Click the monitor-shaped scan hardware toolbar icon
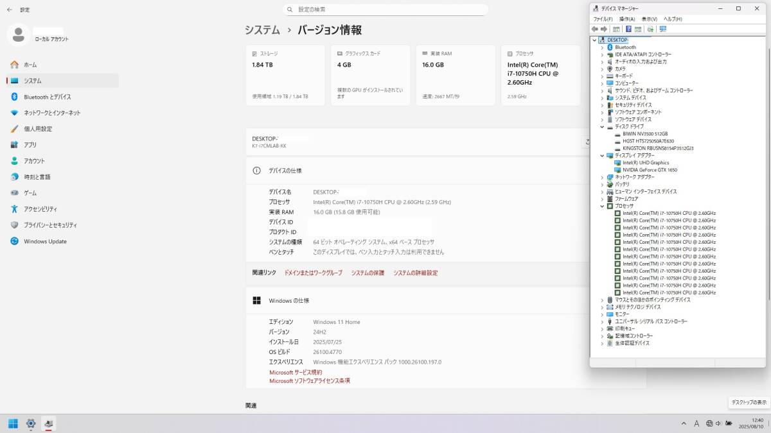Screen dimensions: 771x433 pos(662,29)
